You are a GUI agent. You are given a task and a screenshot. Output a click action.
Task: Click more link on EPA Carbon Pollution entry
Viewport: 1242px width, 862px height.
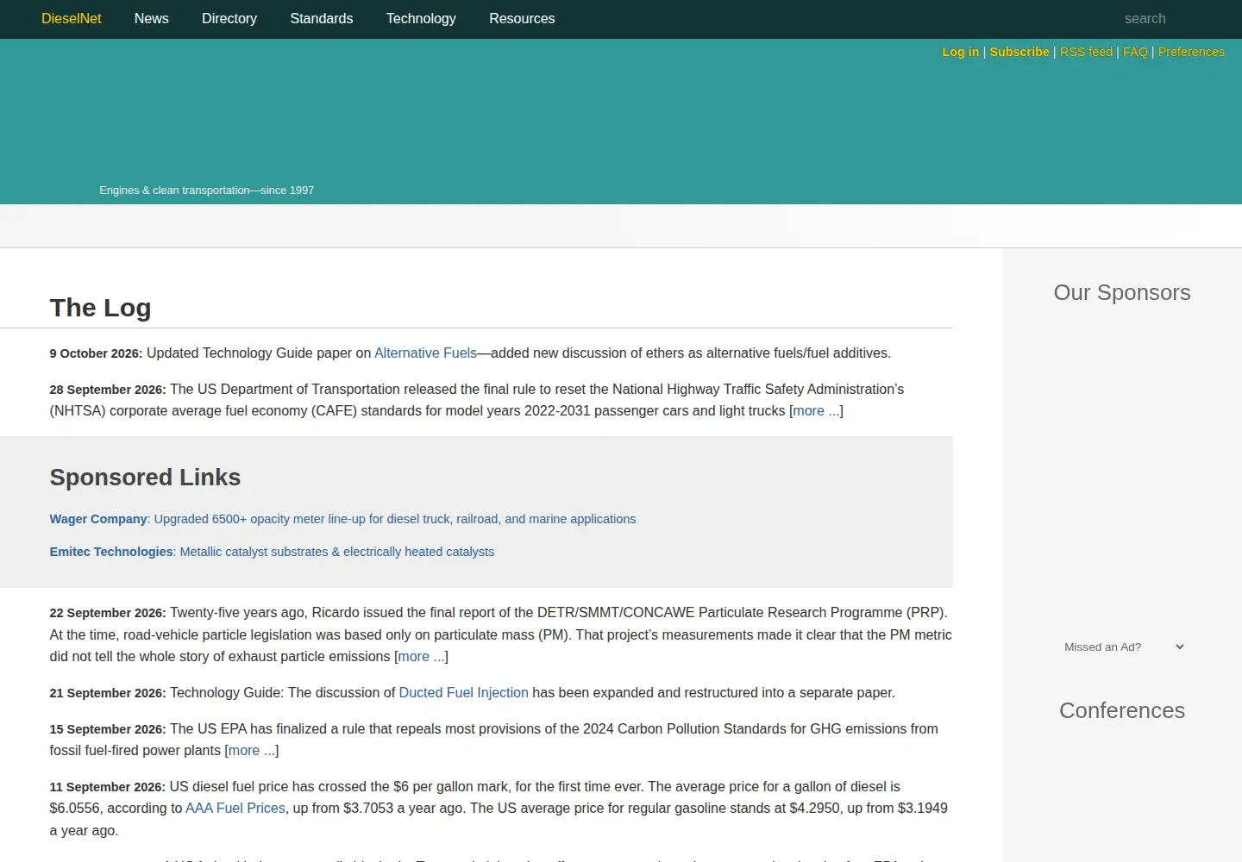tap(252, 750)
